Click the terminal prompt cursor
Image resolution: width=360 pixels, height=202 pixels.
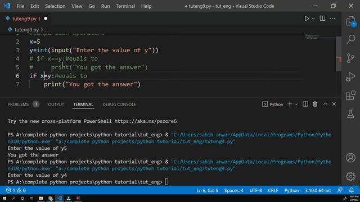pyautogui.click(x=166, y=182)
